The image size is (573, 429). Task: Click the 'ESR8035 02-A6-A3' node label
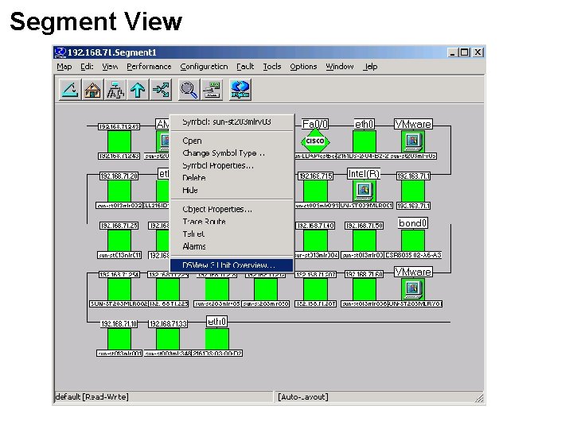point(413,255)
